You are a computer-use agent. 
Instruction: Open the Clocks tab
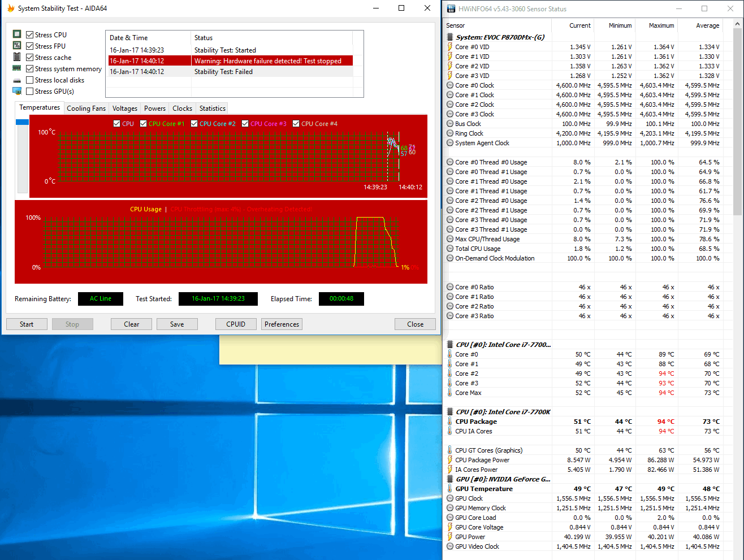(x=182, y=108)
